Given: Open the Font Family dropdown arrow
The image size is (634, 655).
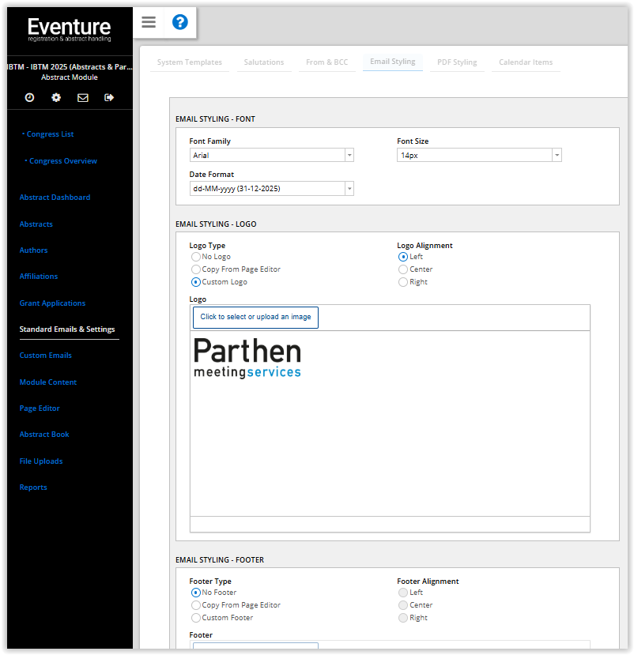Looking at the screenshot, I should 349,155.
